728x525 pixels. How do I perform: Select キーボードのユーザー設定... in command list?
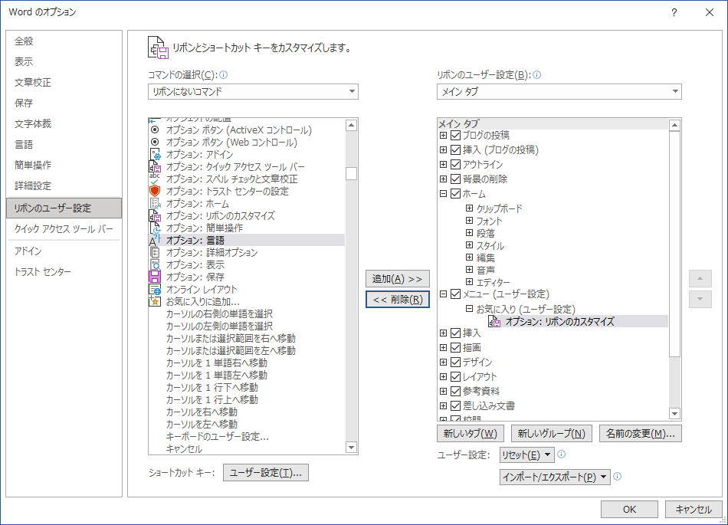click(x=218, y=436)
